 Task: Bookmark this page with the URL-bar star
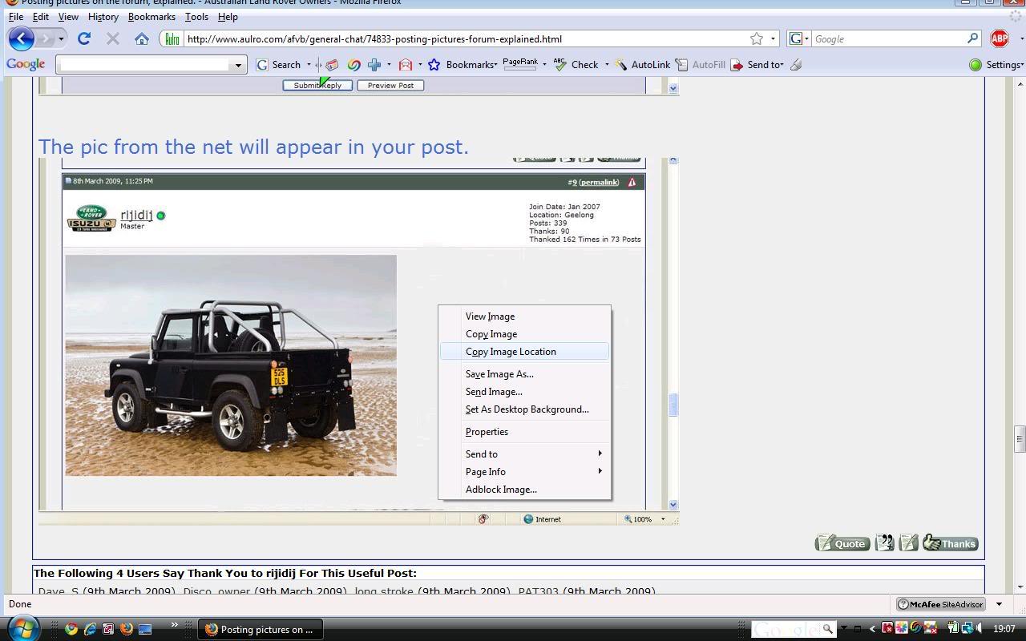(756, 38)
